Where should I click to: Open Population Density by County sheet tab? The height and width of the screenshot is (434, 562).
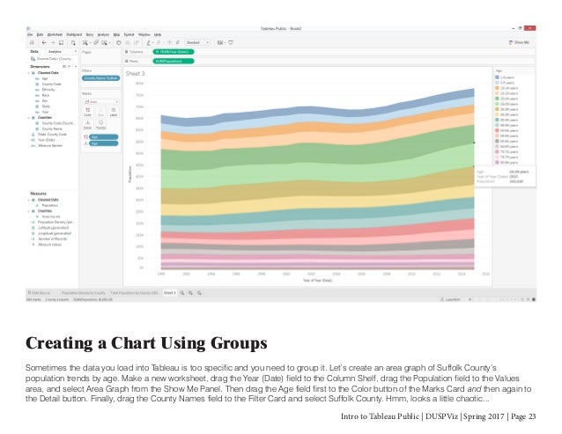(x=83, y=293)
